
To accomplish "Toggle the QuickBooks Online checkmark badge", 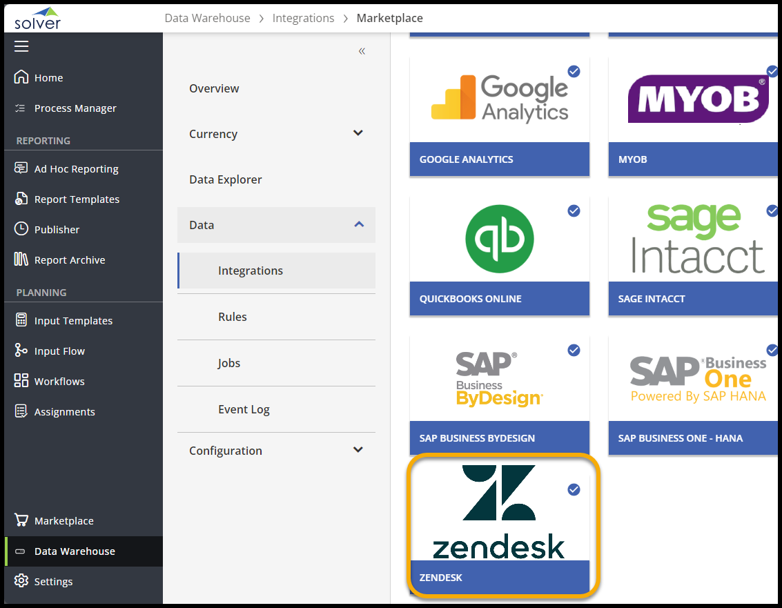I will (574, 210).
